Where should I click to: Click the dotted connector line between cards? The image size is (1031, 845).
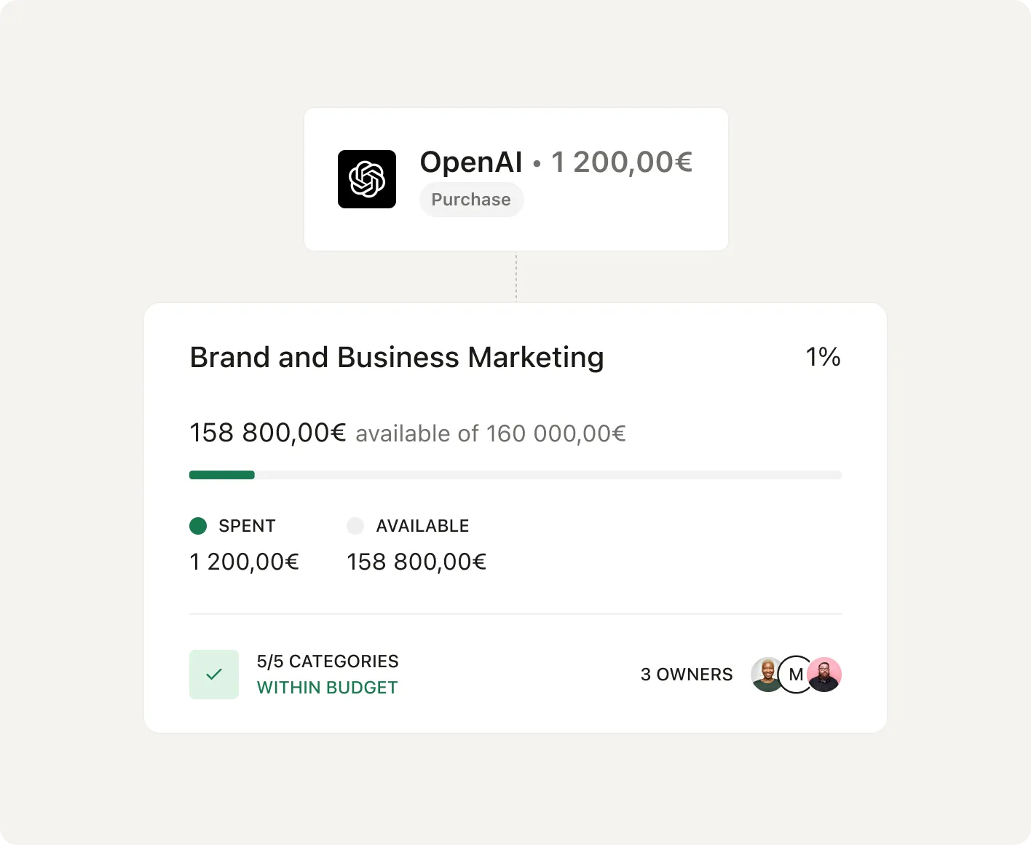(516, 277)
